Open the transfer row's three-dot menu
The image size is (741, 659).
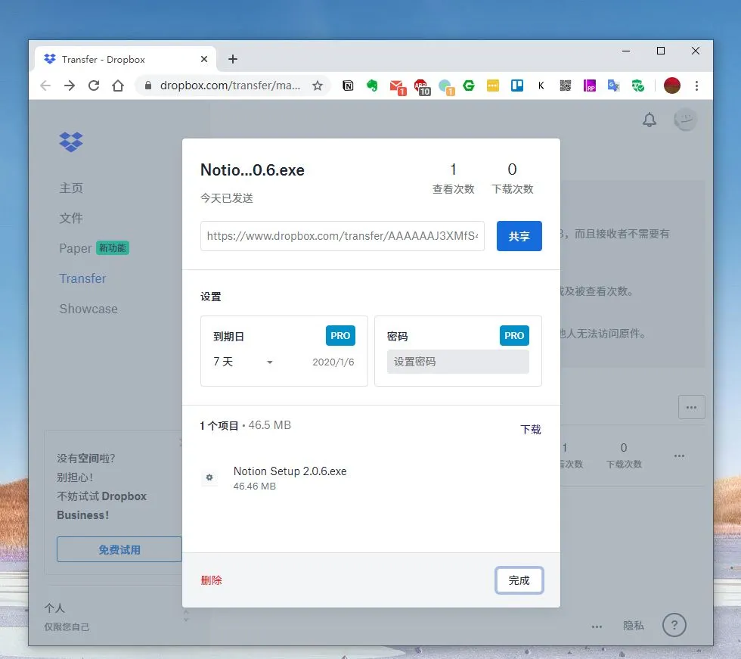pos(679,455)
